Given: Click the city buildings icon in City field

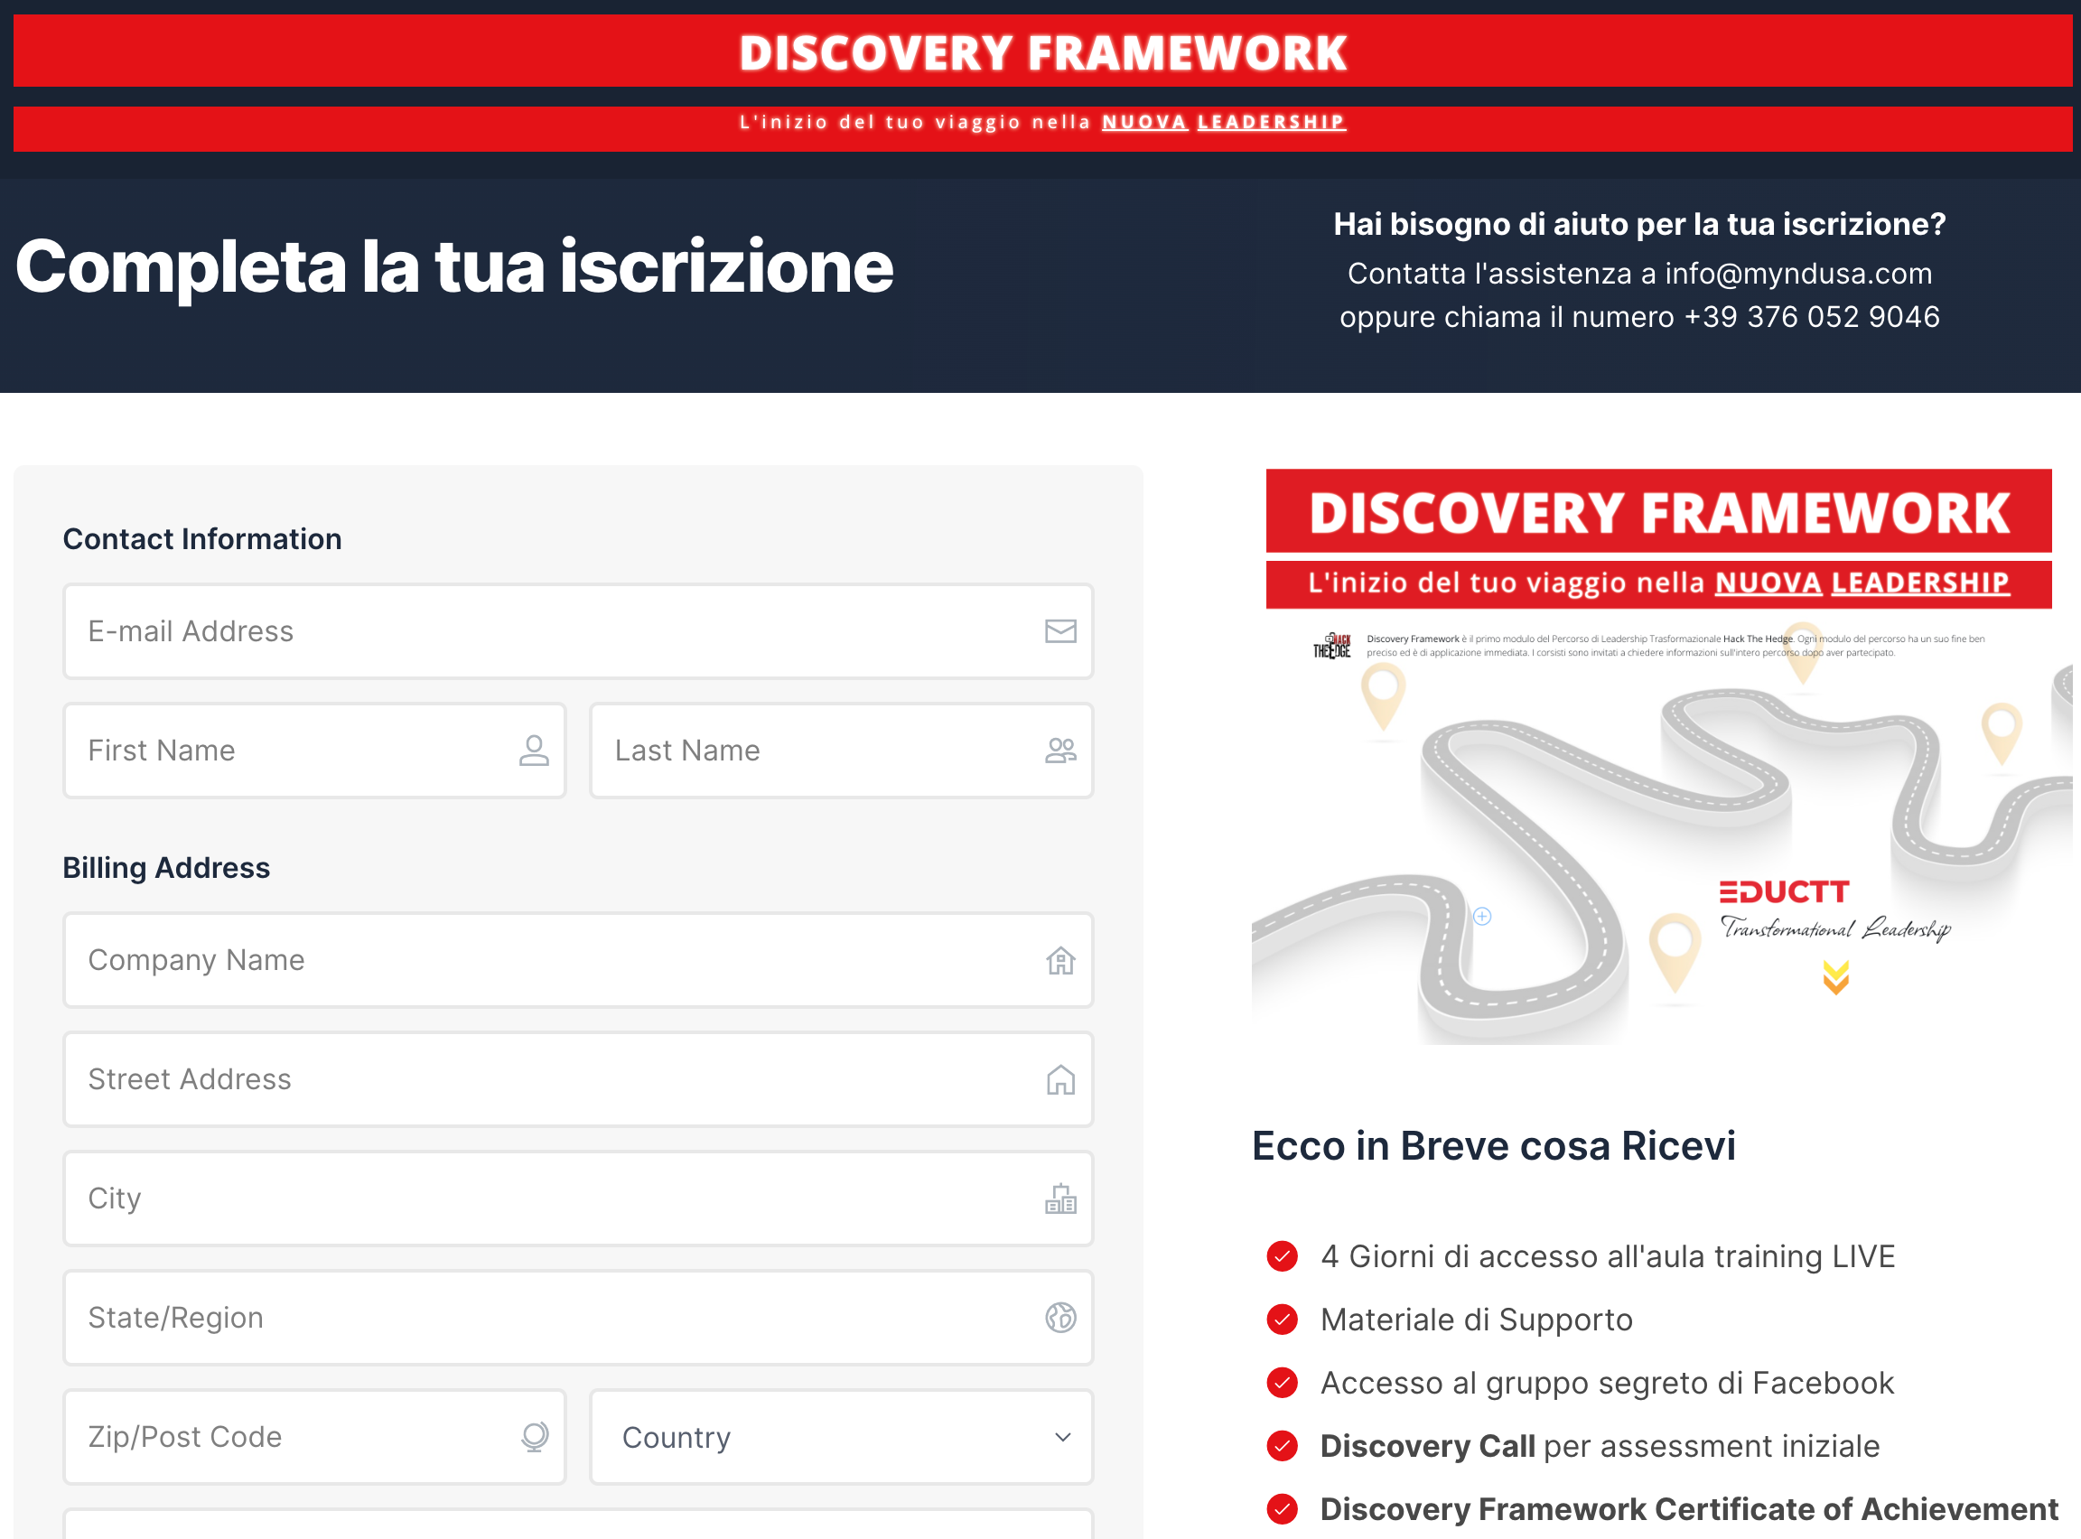Looking at the screenshot, I should [1060, 1199].
